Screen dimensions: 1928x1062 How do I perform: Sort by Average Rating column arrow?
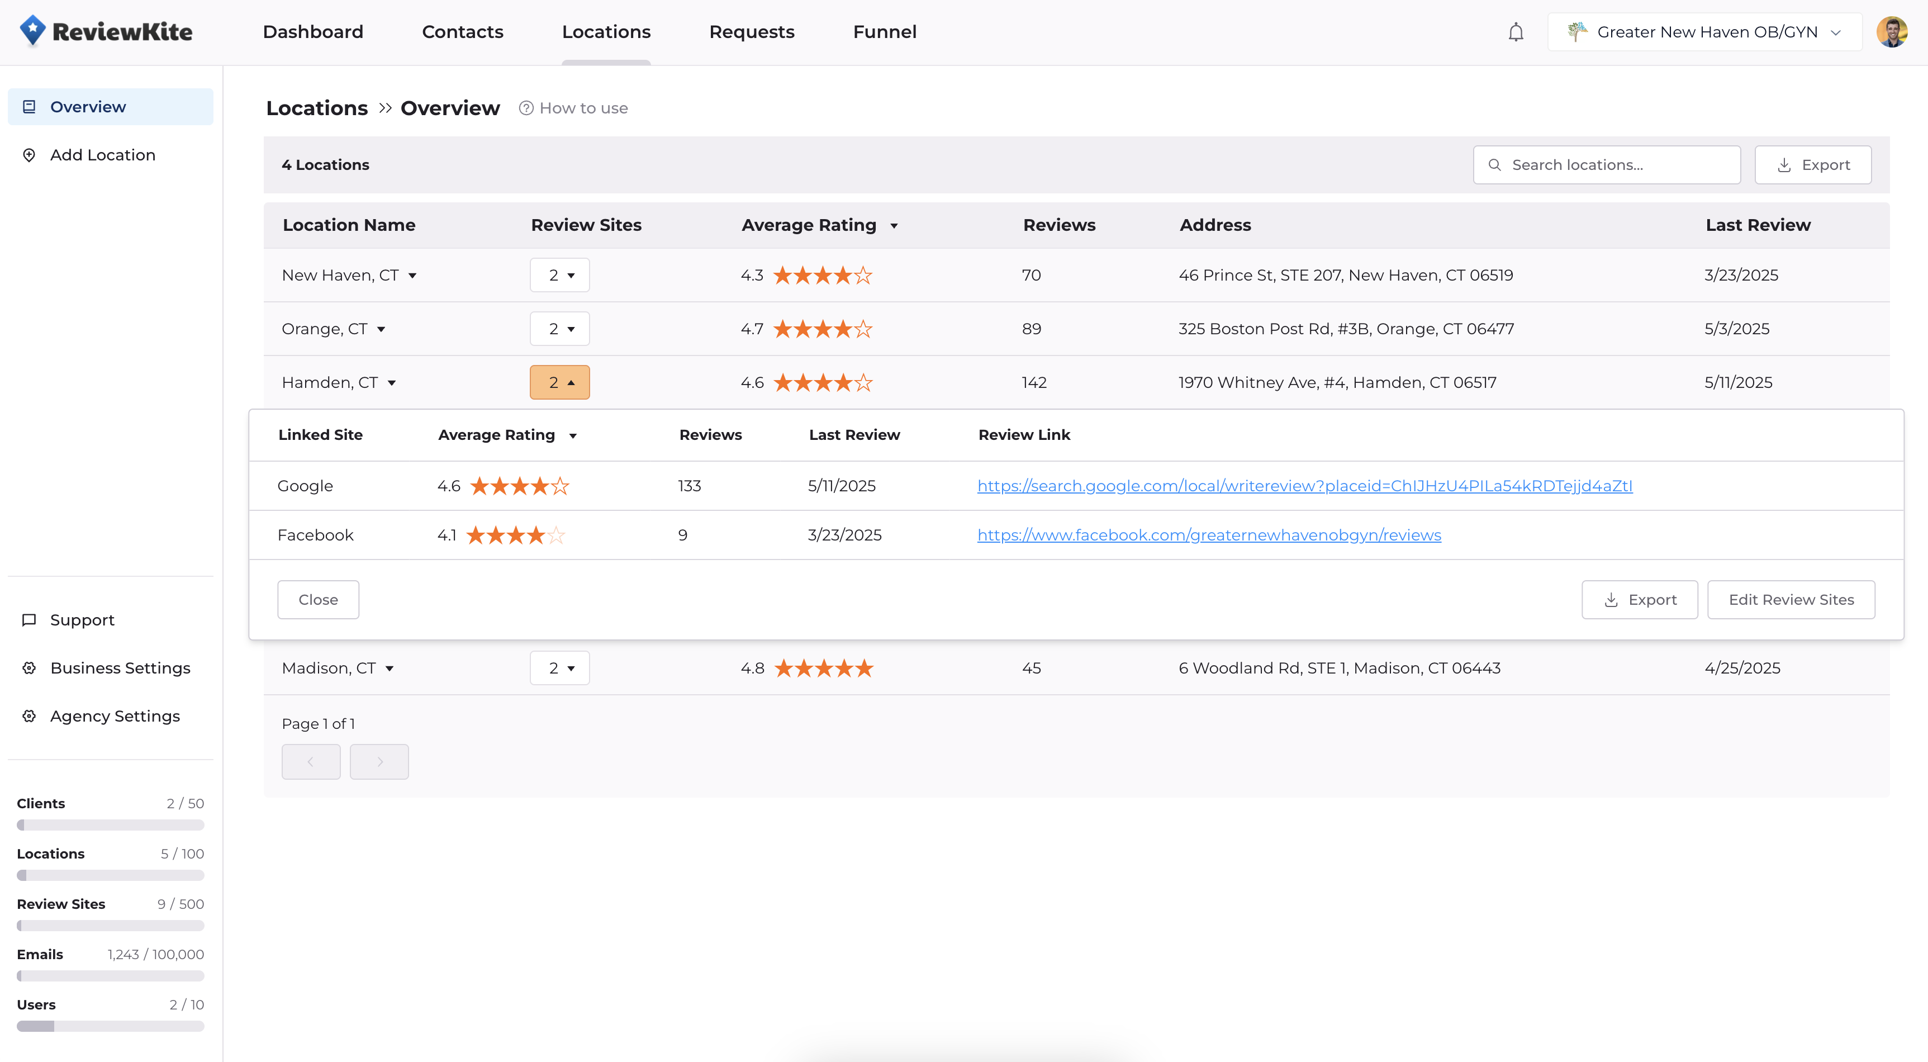(894, 226)
